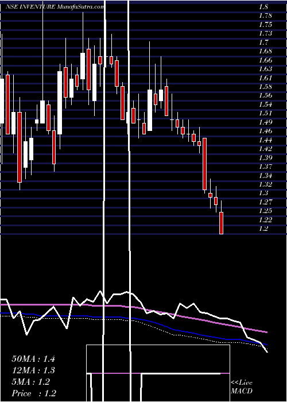Select the 1.61 price axis label
Screen dimensions: 287x402
coord(265,78)
